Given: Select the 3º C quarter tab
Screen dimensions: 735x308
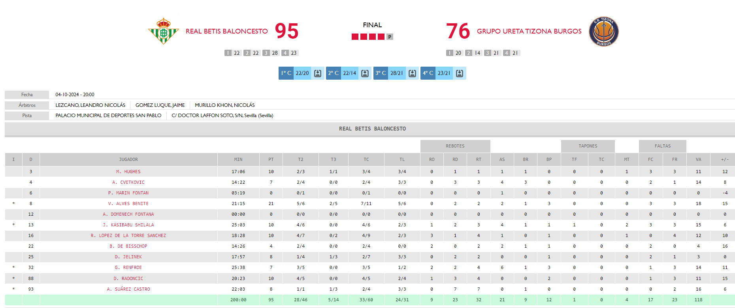Looking at the screenshot, I should pos(381,73).
